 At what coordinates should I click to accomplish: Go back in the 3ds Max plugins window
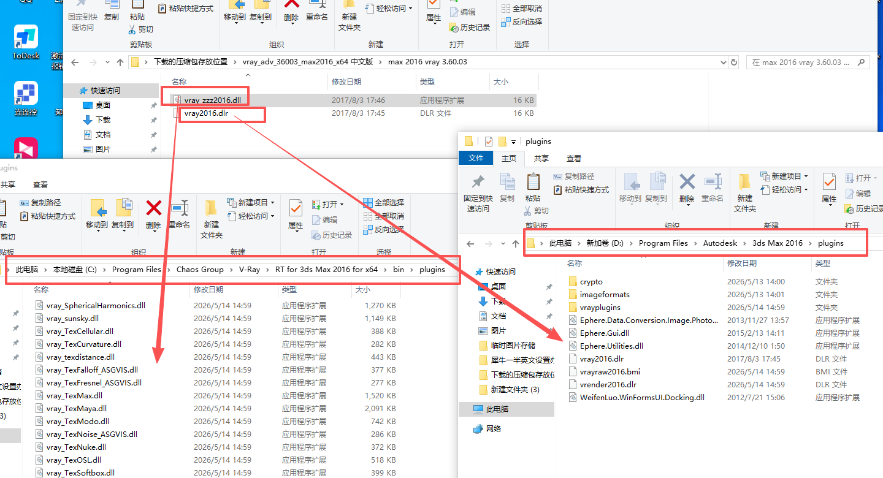coord(470,243)
